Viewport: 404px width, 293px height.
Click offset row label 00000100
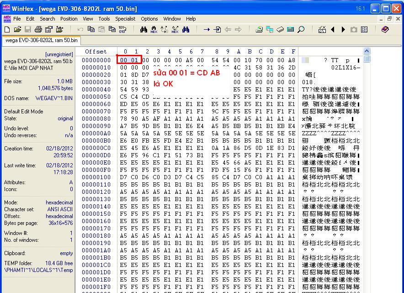[96, 177]
